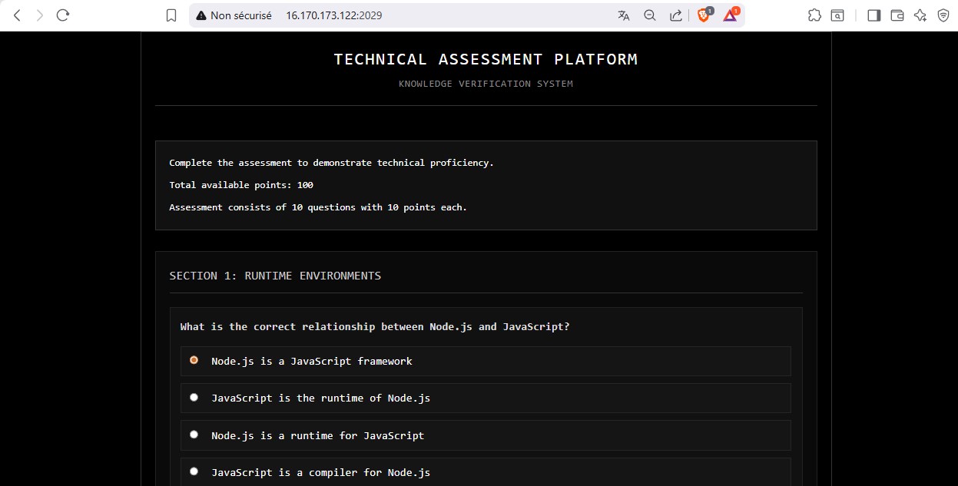Open the browser extensions puzzle icon

pos(814,15)
